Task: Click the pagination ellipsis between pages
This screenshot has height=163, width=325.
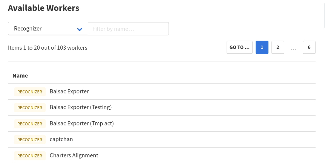Action: (x=294, y=48)
